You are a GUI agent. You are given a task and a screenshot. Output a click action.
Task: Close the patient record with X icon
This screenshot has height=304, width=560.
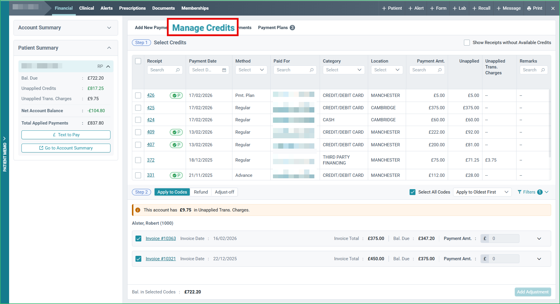point(553,8)
